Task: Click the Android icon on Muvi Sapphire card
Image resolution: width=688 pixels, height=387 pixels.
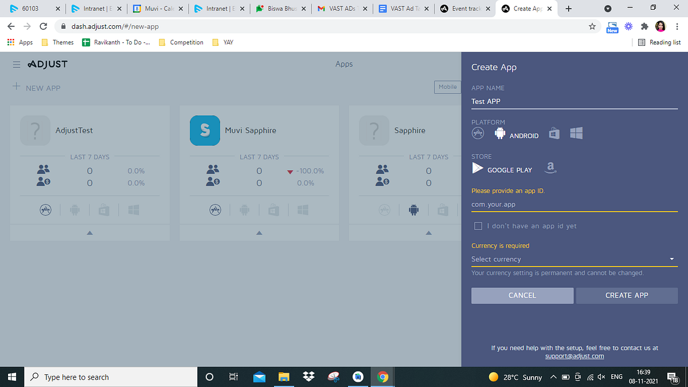Action: coord(244,210)
